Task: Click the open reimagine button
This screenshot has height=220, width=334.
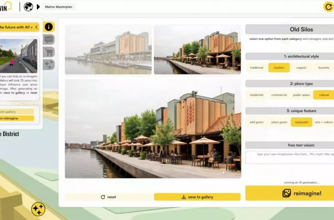Action: click(x=17, y=118)
